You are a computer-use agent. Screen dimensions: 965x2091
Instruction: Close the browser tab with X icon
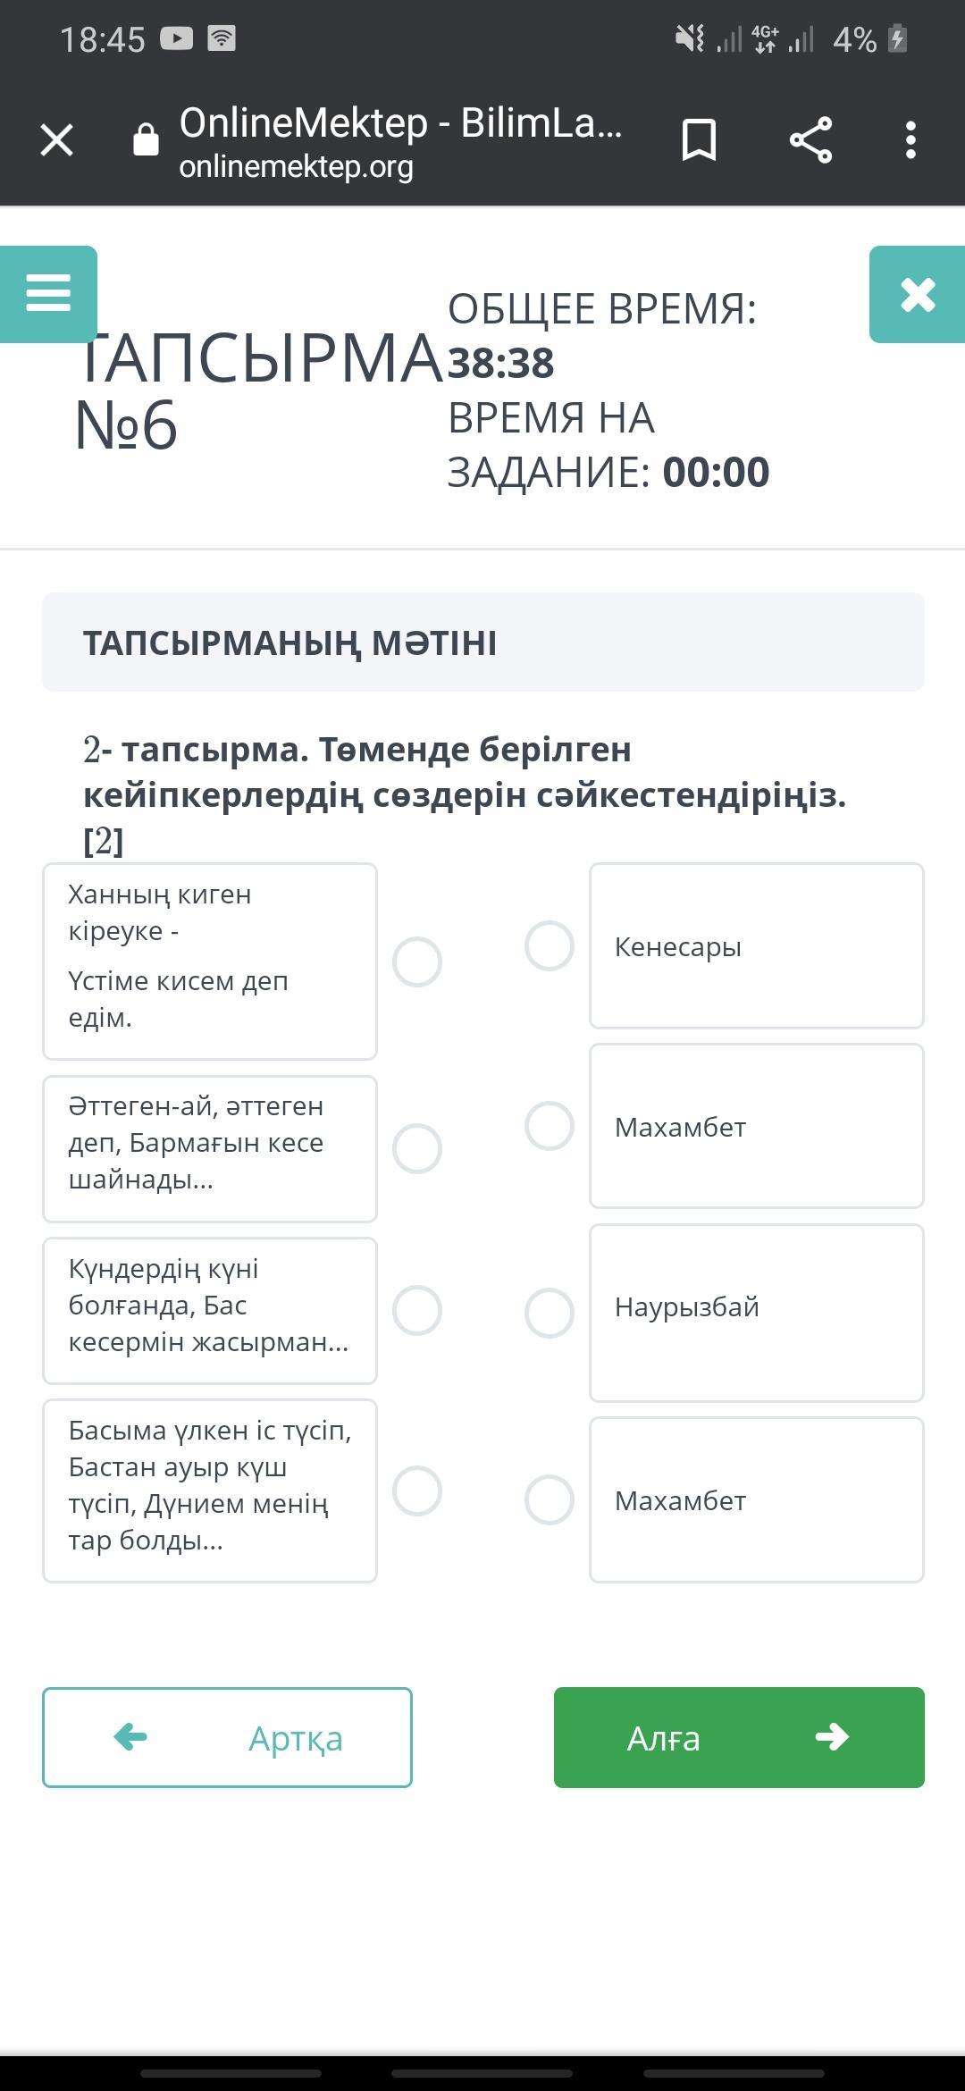(57, 140)
